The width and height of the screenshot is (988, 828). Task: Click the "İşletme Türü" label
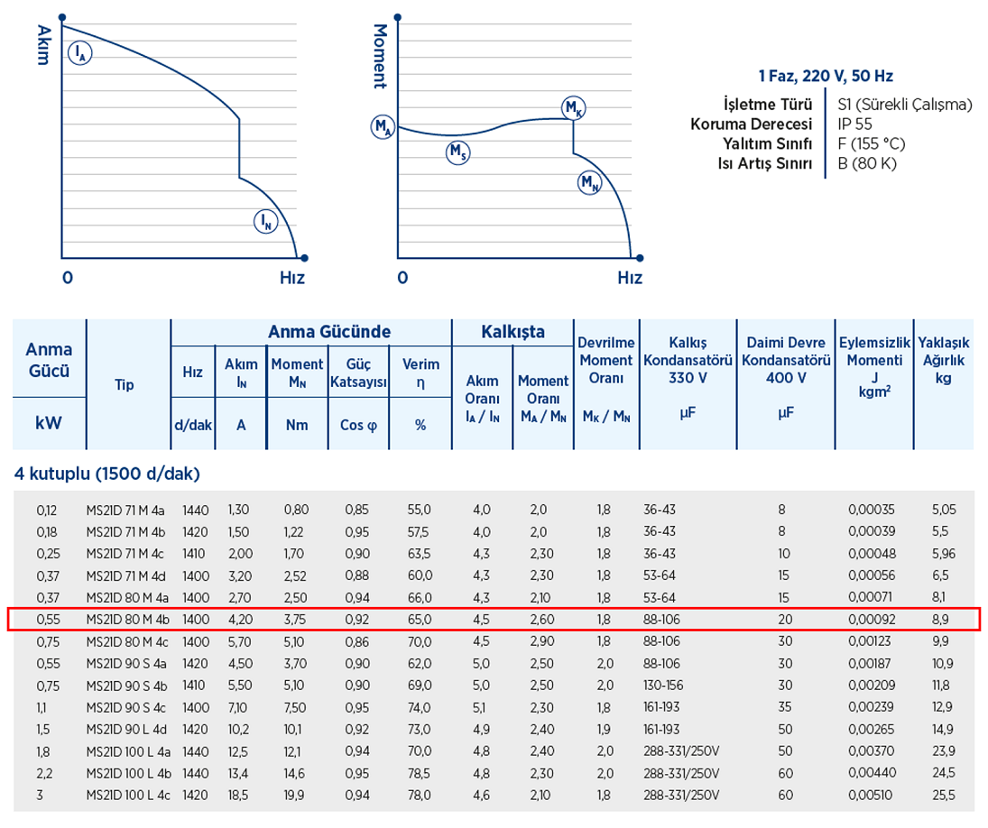[x=768, y=104]
